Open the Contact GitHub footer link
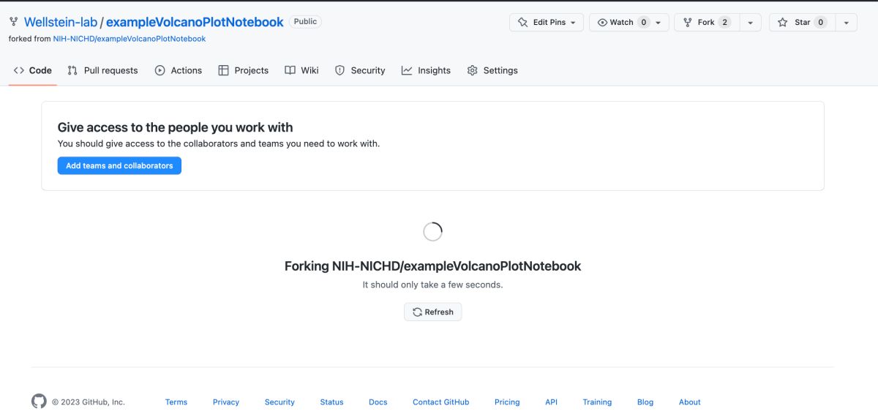The image size is (878, 414). 441,402
